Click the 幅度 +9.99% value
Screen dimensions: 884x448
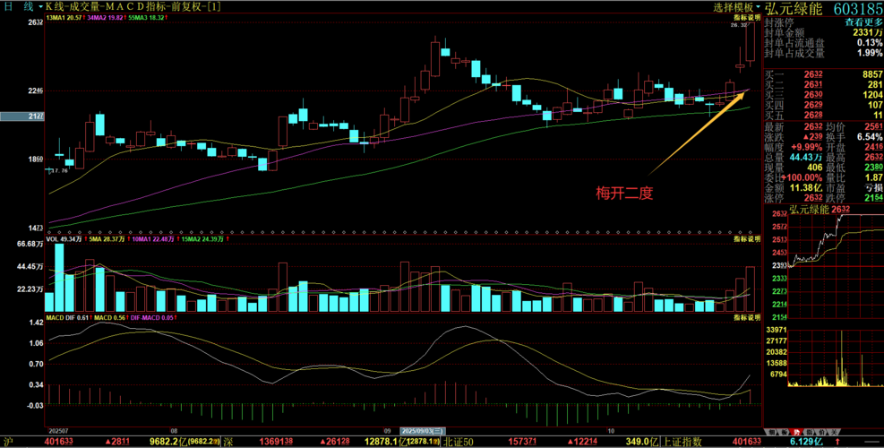tap(807, 147)
